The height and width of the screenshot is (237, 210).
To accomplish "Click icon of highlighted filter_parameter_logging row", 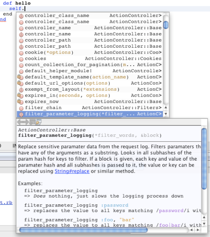I will 21,114.
